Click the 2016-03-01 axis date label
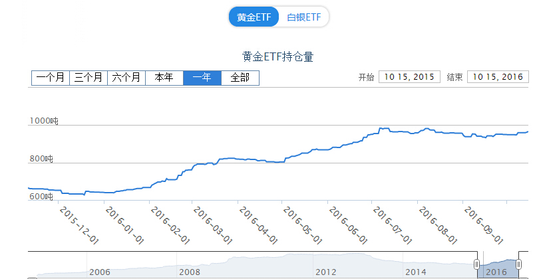This screenshot has width=533, height=279. (213, 226)
